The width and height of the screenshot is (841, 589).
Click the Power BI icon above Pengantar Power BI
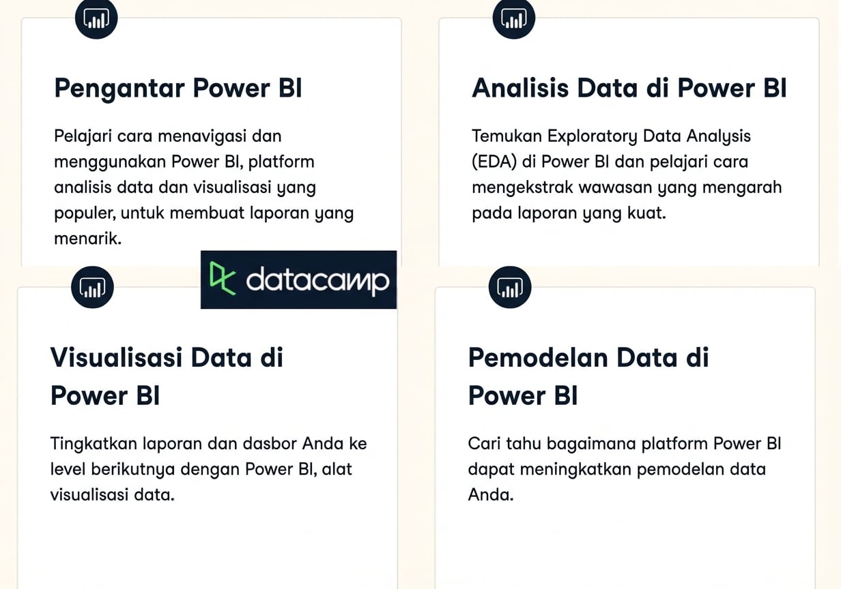click(x=96, y=18)
